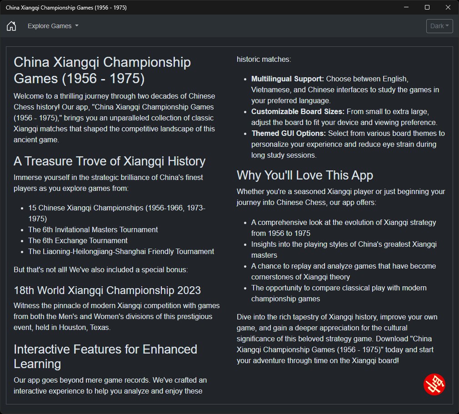Select the 6th Exchange Tournament list item
This screenshot has width=459, height=414.
[78, 240]
